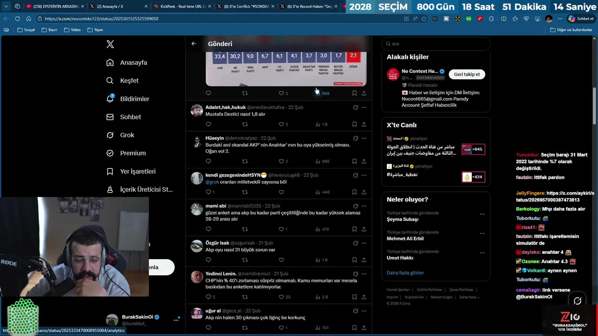
Task: Open Basın bookmarks folder
Action: pos(50,30)
